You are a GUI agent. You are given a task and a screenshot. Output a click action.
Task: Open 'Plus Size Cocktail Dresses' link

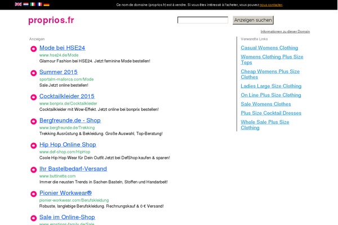pos(271,113)
